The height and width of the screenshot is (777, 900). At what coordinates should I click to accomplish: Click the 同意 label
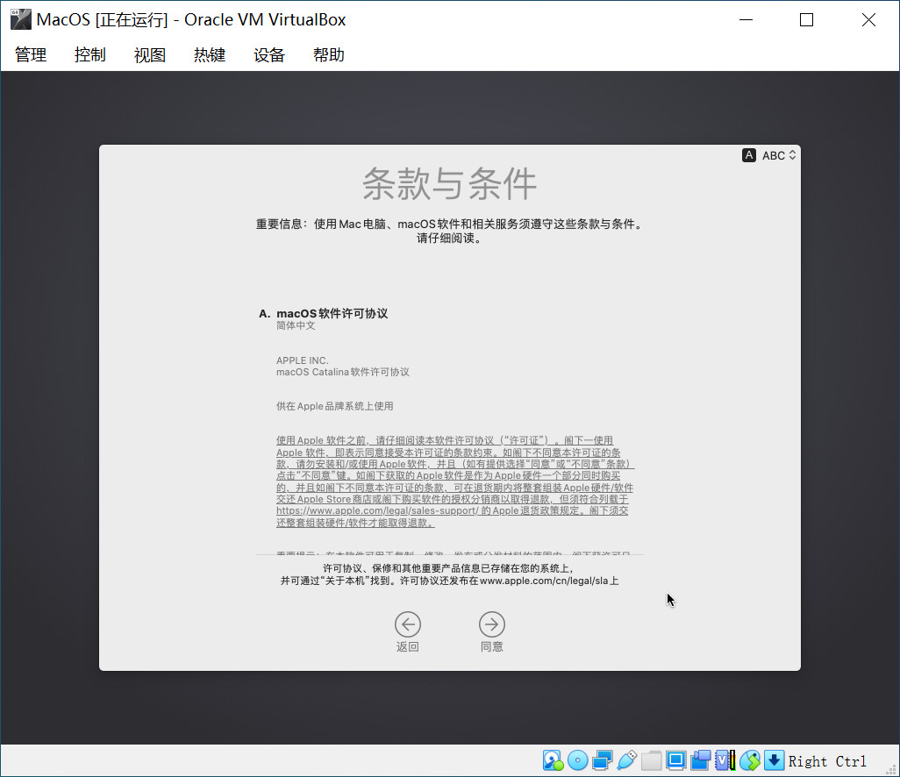click(492, 646)
